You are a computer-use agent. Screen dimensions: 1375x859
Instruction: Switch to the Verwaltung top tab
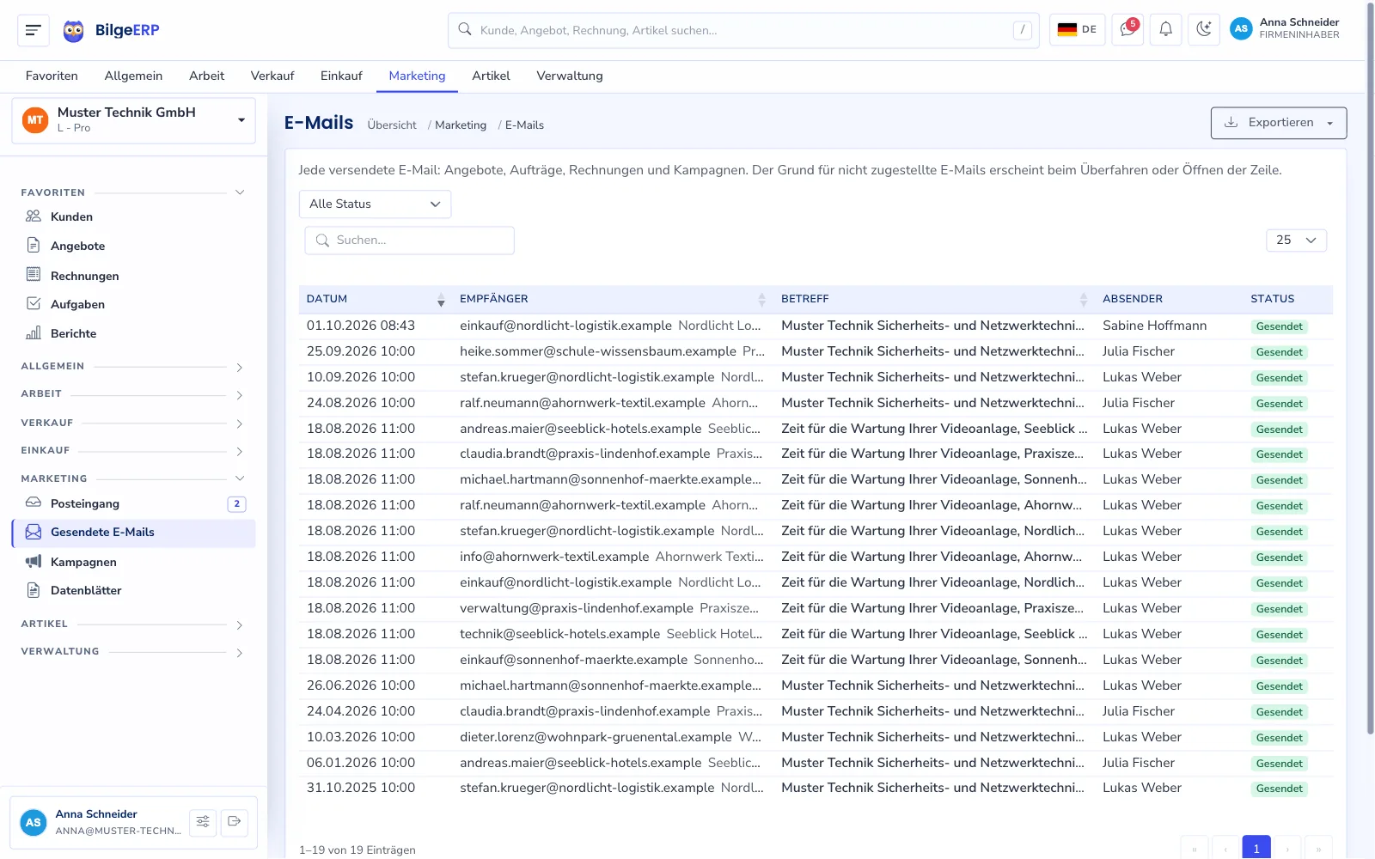(570, 76)
